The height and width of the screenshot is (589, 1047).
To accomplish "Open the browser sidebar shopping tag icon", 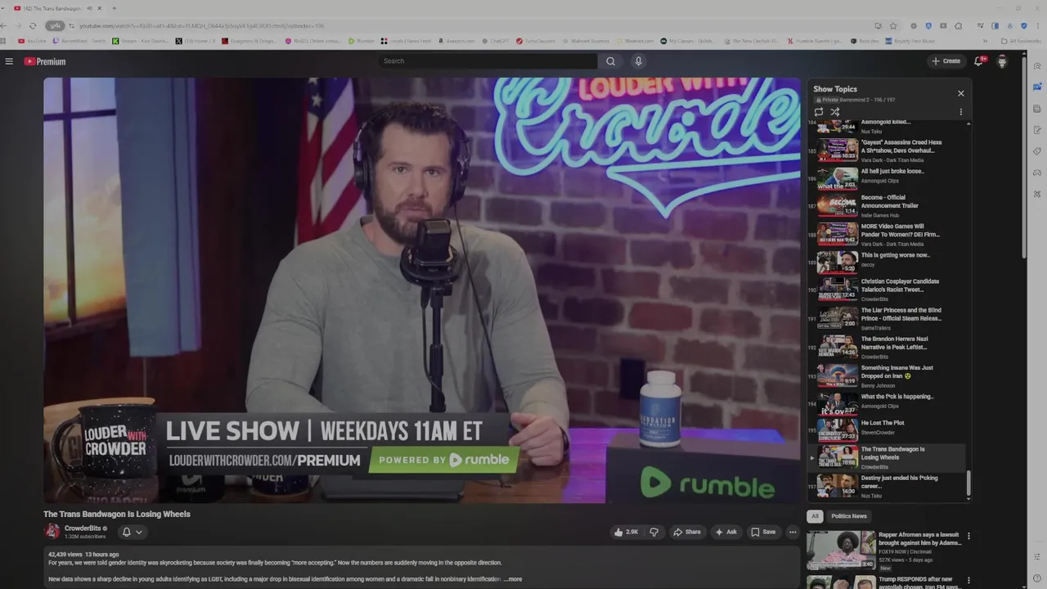I will tap(1037, 151).
